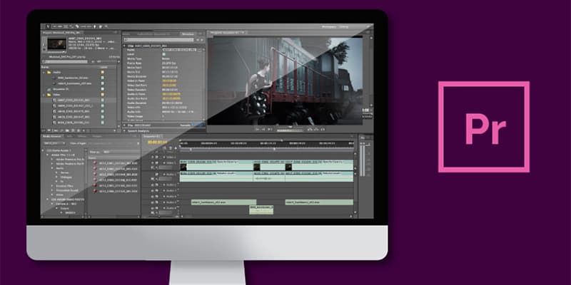Select last red-icon clip in Media Browser
The width and height of the screenshot is (571, 285).
[x=96, y=191]
